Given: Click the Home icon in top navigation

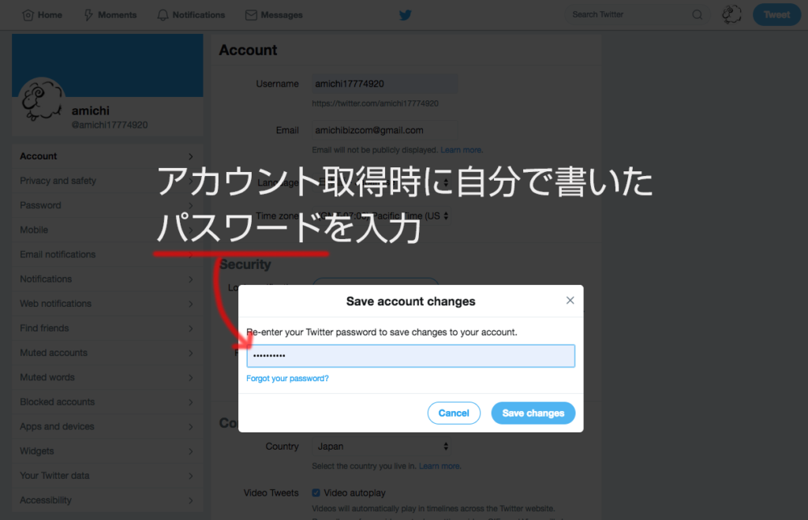Looking at the screenshot, I should pos(28,15).
